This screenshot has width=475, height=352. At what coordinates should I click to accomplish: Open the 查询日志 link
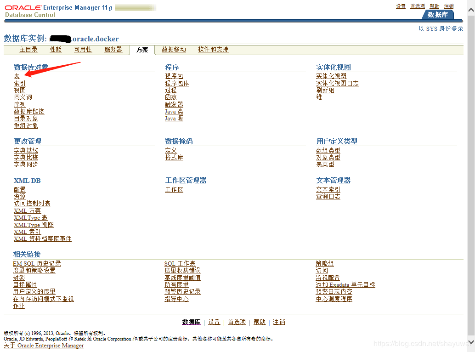point(328,197)
